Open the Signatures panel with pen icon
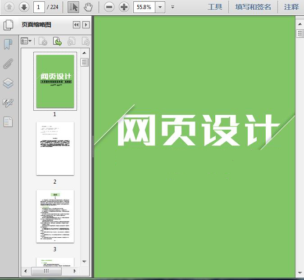304x280 pixels. 8,103
